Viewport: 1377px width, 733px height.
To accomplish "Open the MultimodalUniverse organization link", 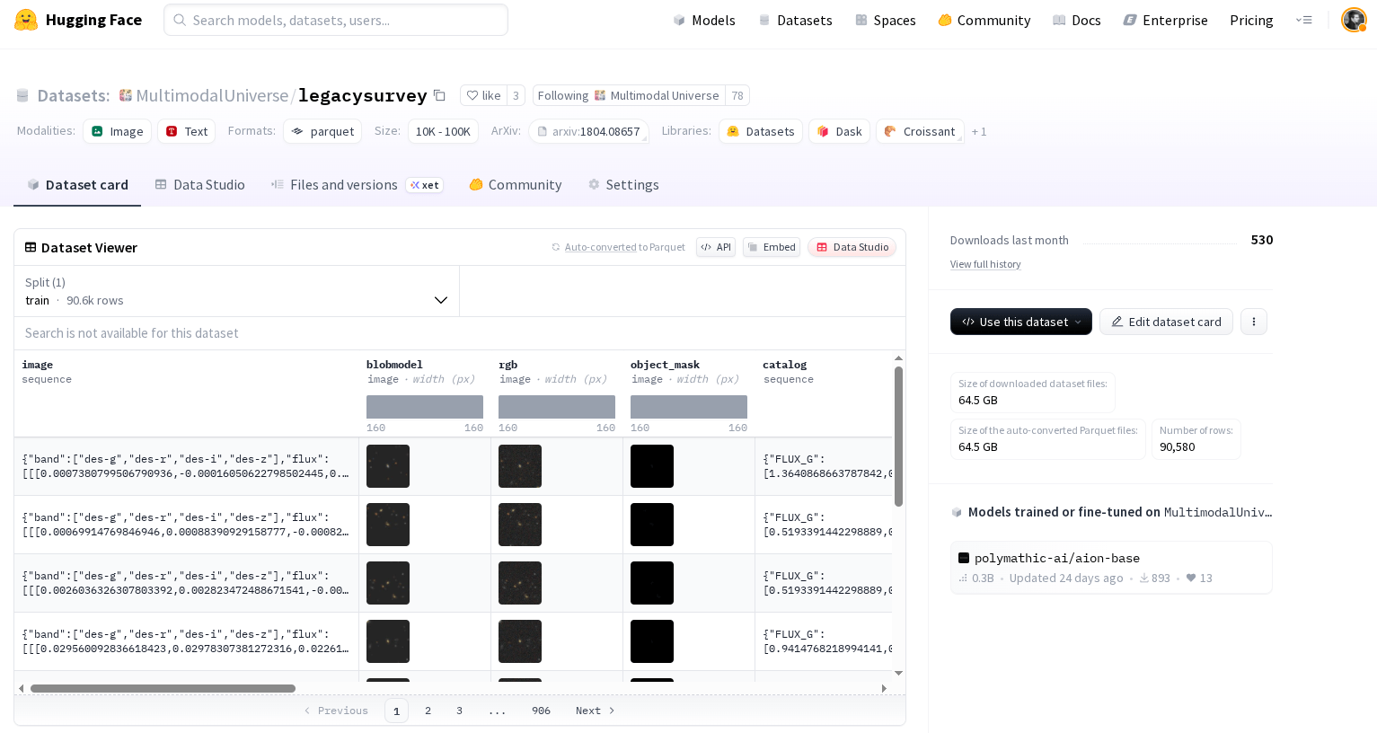I will click(x=212, y=95).
